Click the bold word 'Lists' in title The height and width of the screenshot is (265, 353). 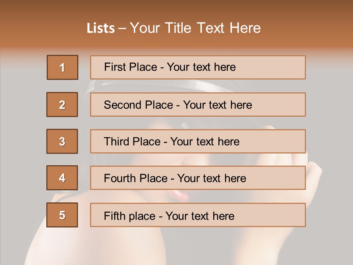101,28
